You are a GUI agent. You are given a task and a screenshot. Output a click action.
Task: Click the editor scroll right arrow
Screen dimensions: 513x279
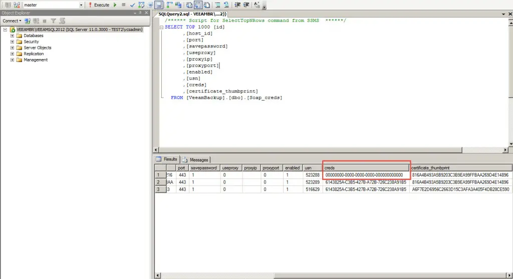505,150
